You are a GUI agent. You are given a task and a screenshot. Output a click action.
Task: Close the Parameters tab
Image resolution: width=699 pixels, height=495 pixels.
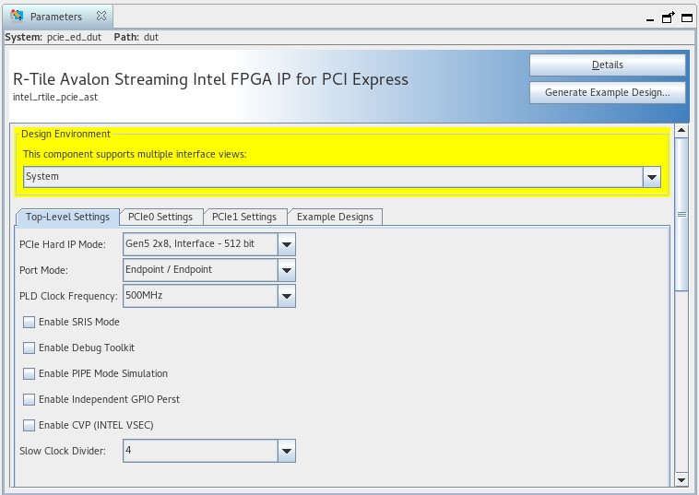click(x=101, y=16)
